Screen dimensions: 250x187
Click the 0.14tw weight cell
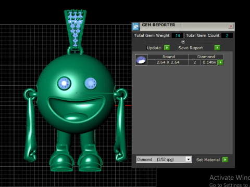(x=209, y=62)
